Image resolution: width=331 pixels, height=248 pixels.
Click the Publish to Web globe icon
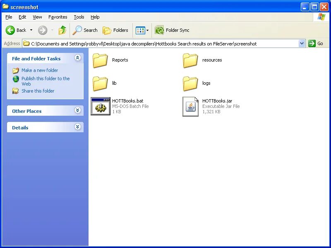[x=16, y=79]
